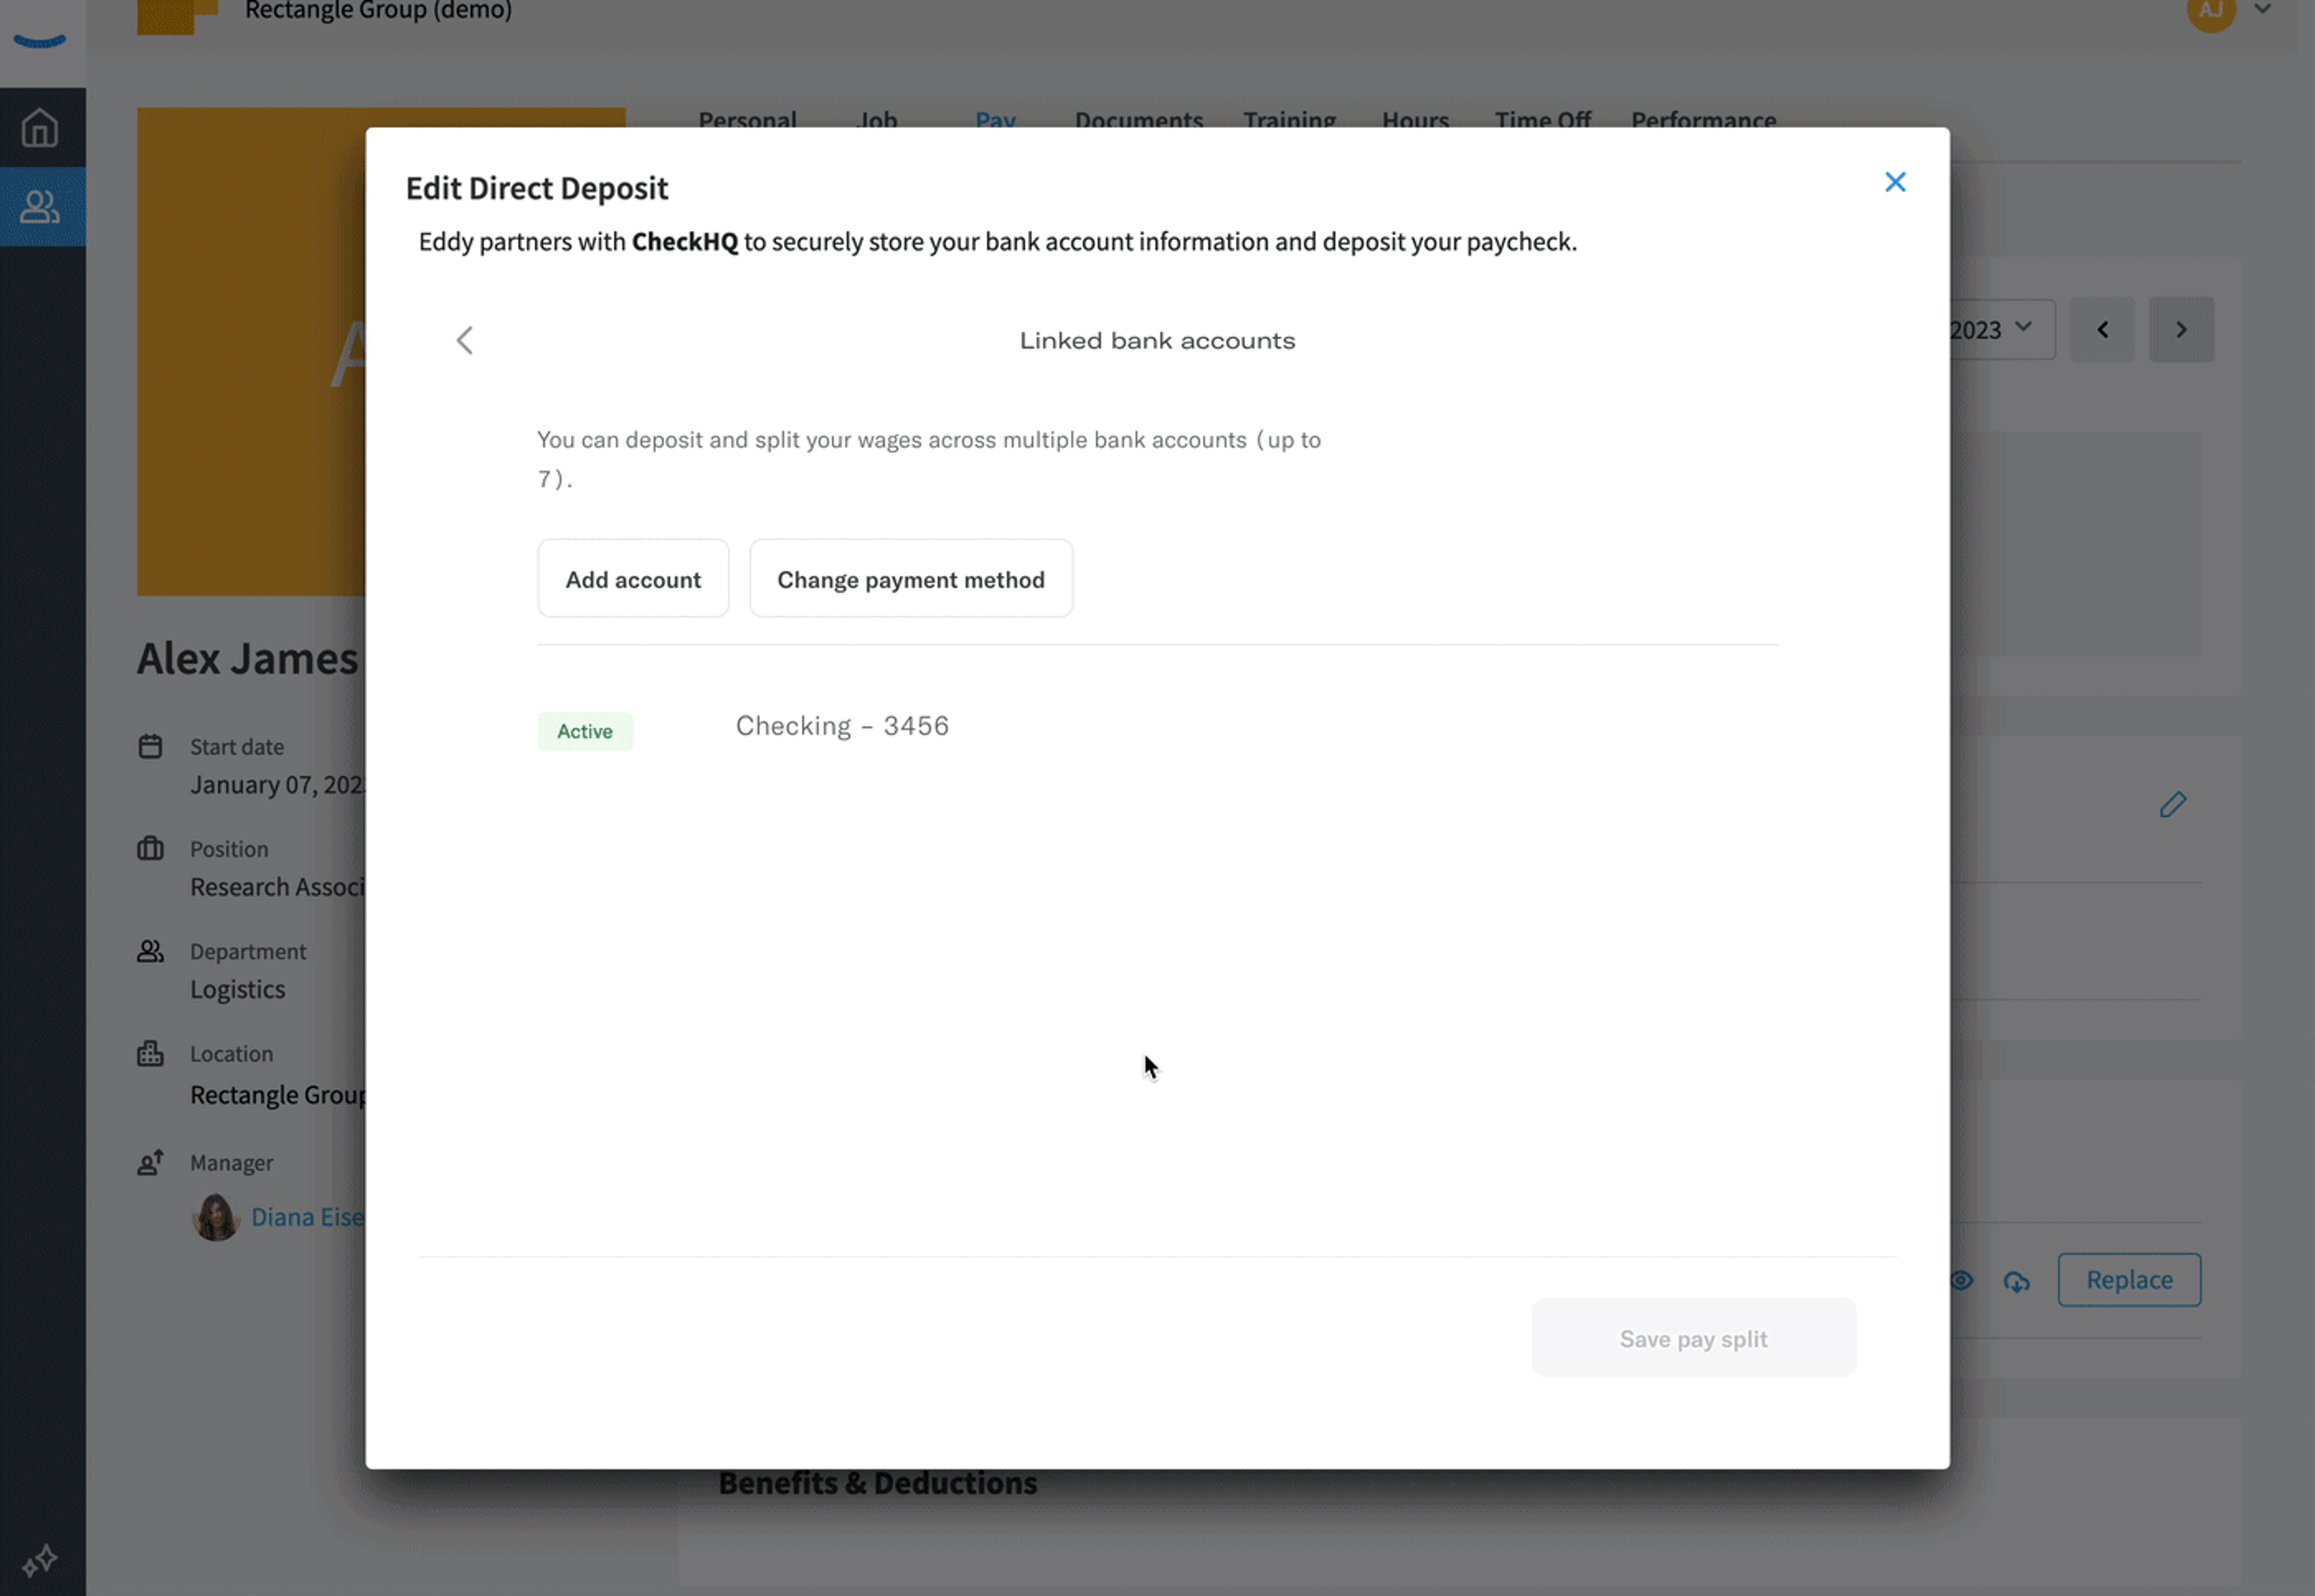Close the Edit Direct Deposit dialog
The image size is (2315, 1596).
point(1895,182)
